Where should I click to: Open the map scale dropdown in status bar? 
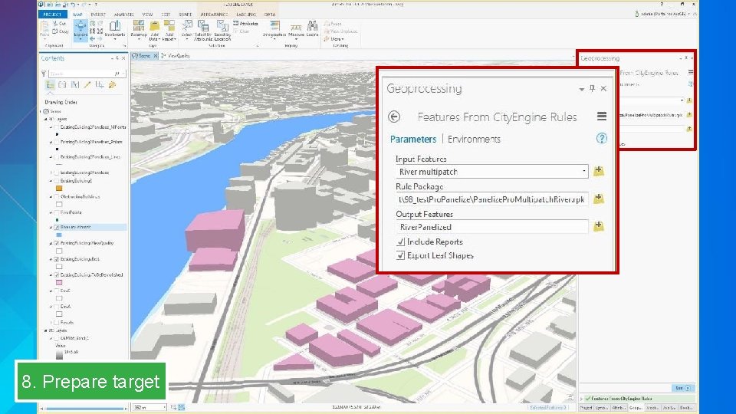click(x=164, y=407)
